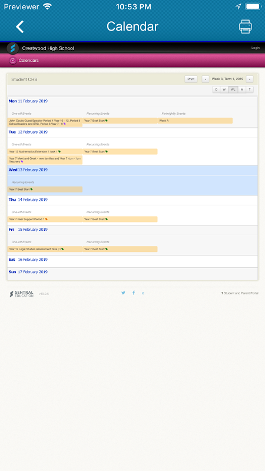This screenshot has height=471, width=265.
Task: Open the Twitter icon in footer
Action: pos(123,293)
